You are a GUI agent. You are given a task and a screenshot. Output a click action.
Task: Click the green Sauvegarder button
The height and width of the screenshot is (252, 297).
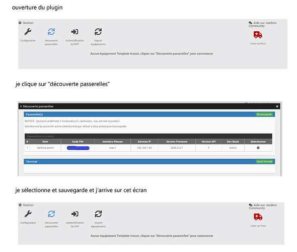[x=264, y=114]
